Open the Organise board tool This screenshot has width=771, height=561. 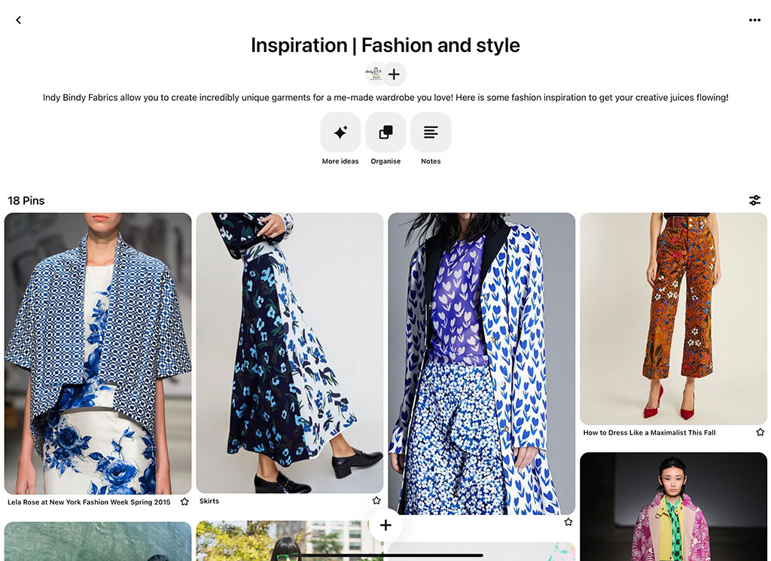coord(385,133)
